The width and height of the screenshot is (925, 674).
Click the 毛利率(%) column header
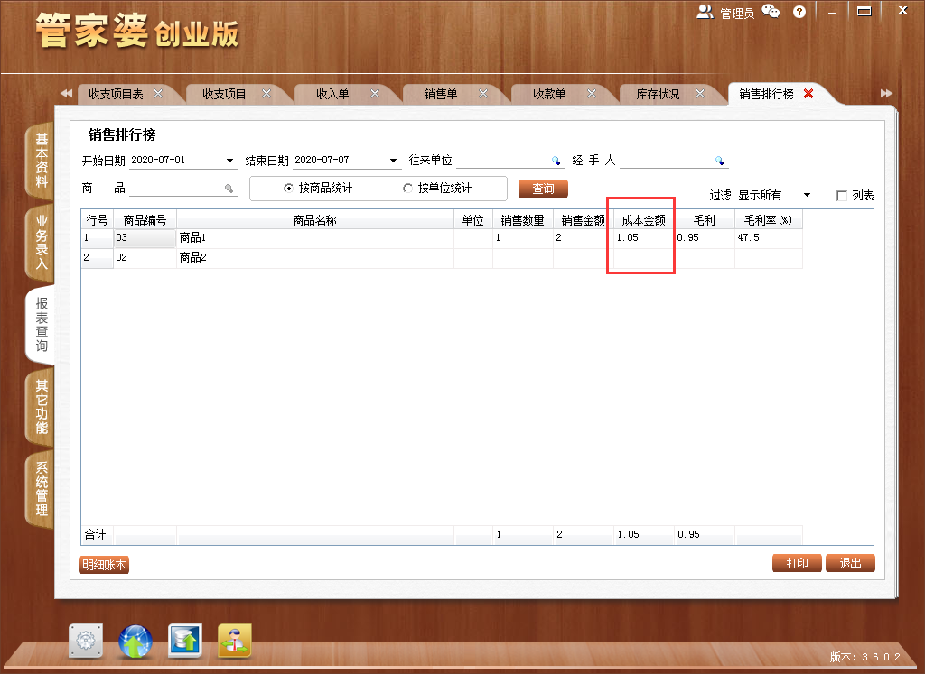tap(768, 220)
